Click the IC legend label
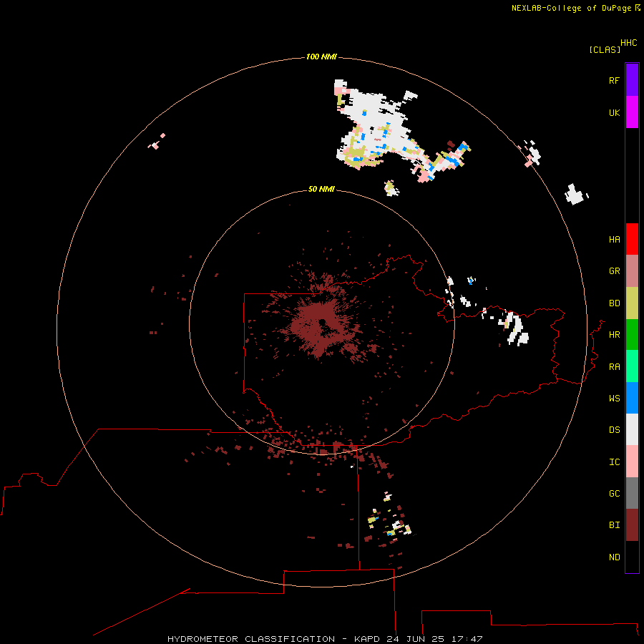 pyautogui.click(x=614, y=462)
